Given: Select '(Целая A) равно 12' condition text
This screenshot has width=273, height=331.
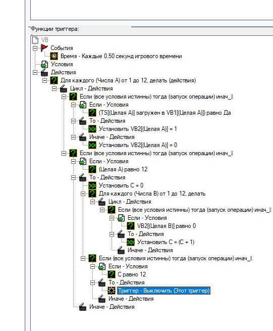Looking at the screenshot, I should (123, 169).
